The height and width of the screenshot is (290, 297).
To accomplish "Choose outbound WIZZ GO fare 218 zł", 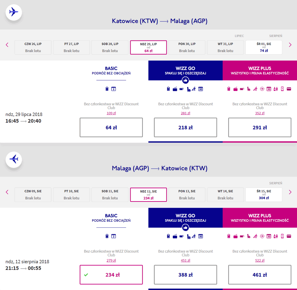I will click(x=185, y=127).
